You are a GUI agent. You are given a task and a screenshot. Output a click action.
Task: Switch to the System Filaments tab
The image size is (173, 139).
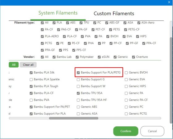[58, 13]
